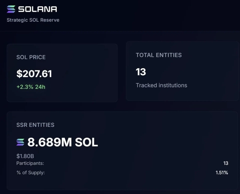The width and height of the screenshot is (240, 194).
Task: Click the SOLANA wordmark at top left
Action: (37, 9)
